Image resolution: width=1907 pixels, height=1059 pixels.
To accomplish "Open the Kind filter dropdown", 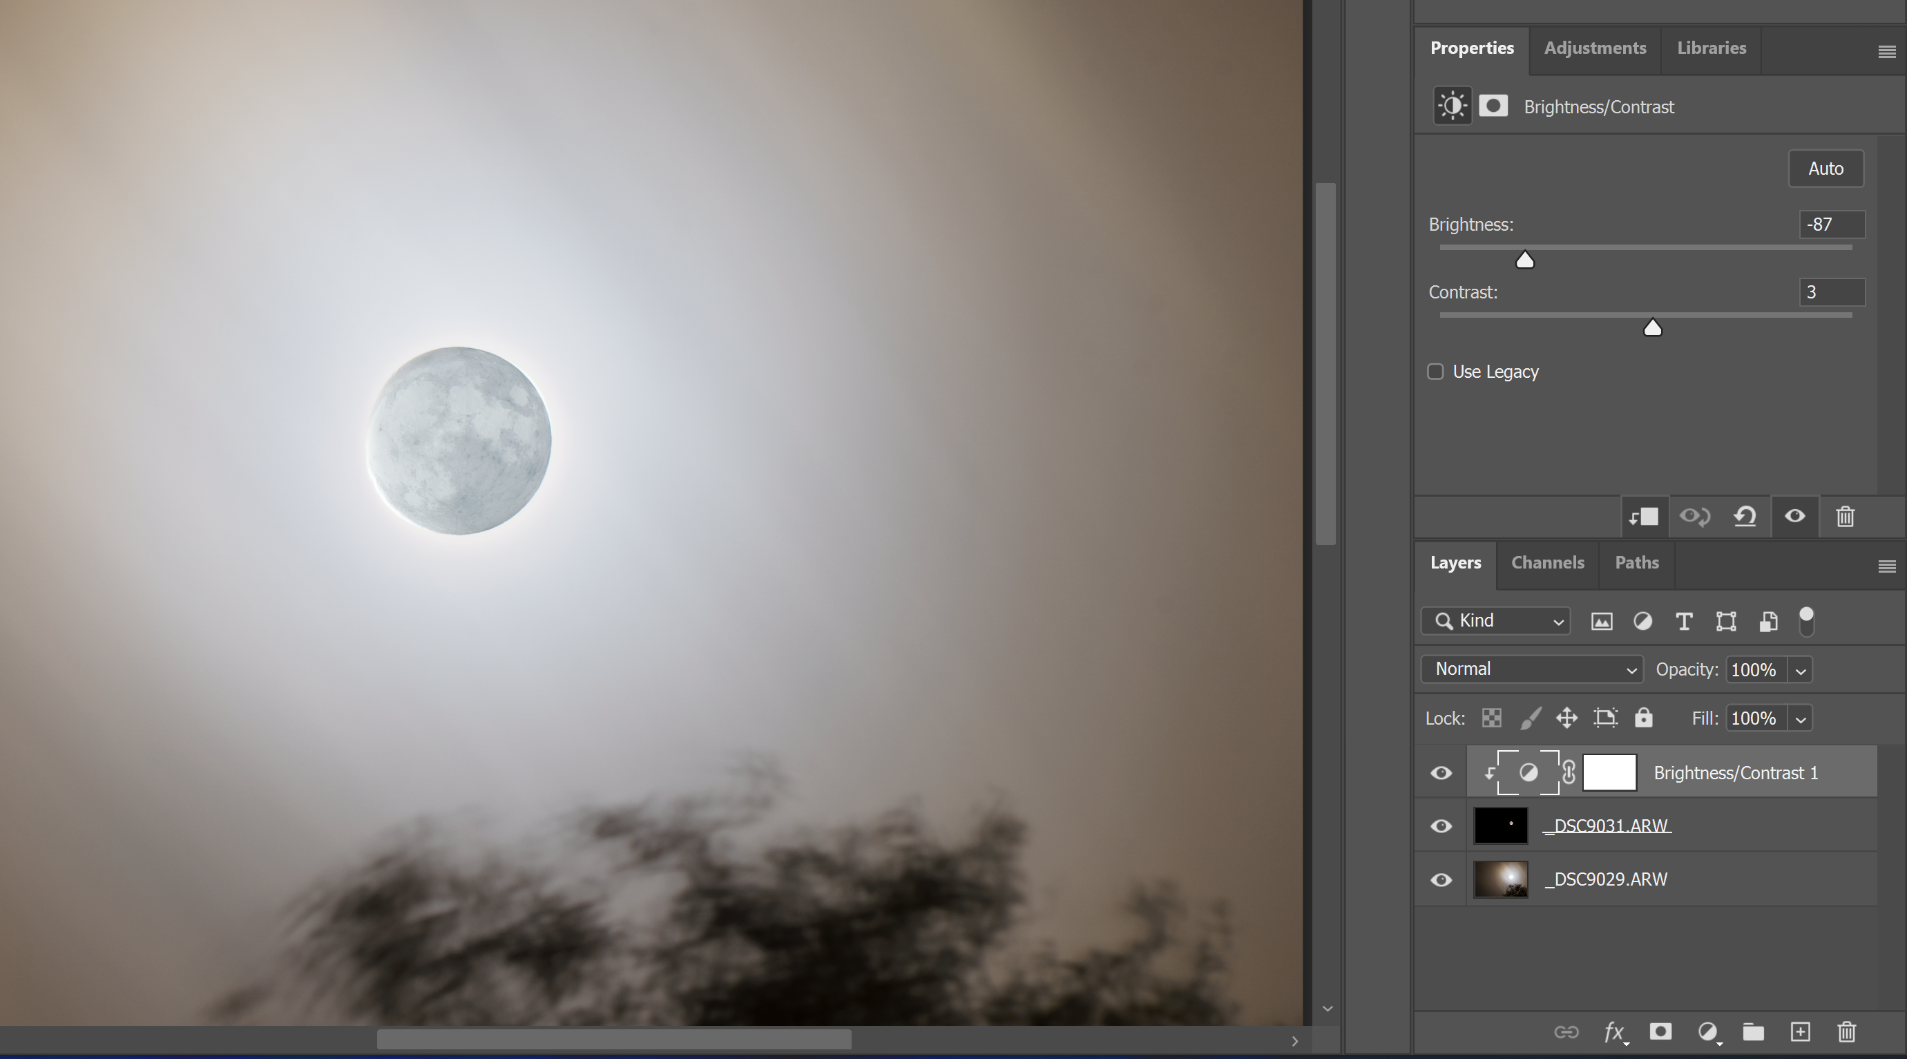I will coord(1495,621).
